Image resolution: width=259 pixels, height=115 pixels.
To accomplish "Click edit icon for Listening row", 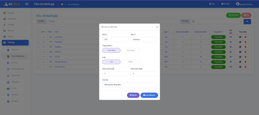I will coord(240,37).
